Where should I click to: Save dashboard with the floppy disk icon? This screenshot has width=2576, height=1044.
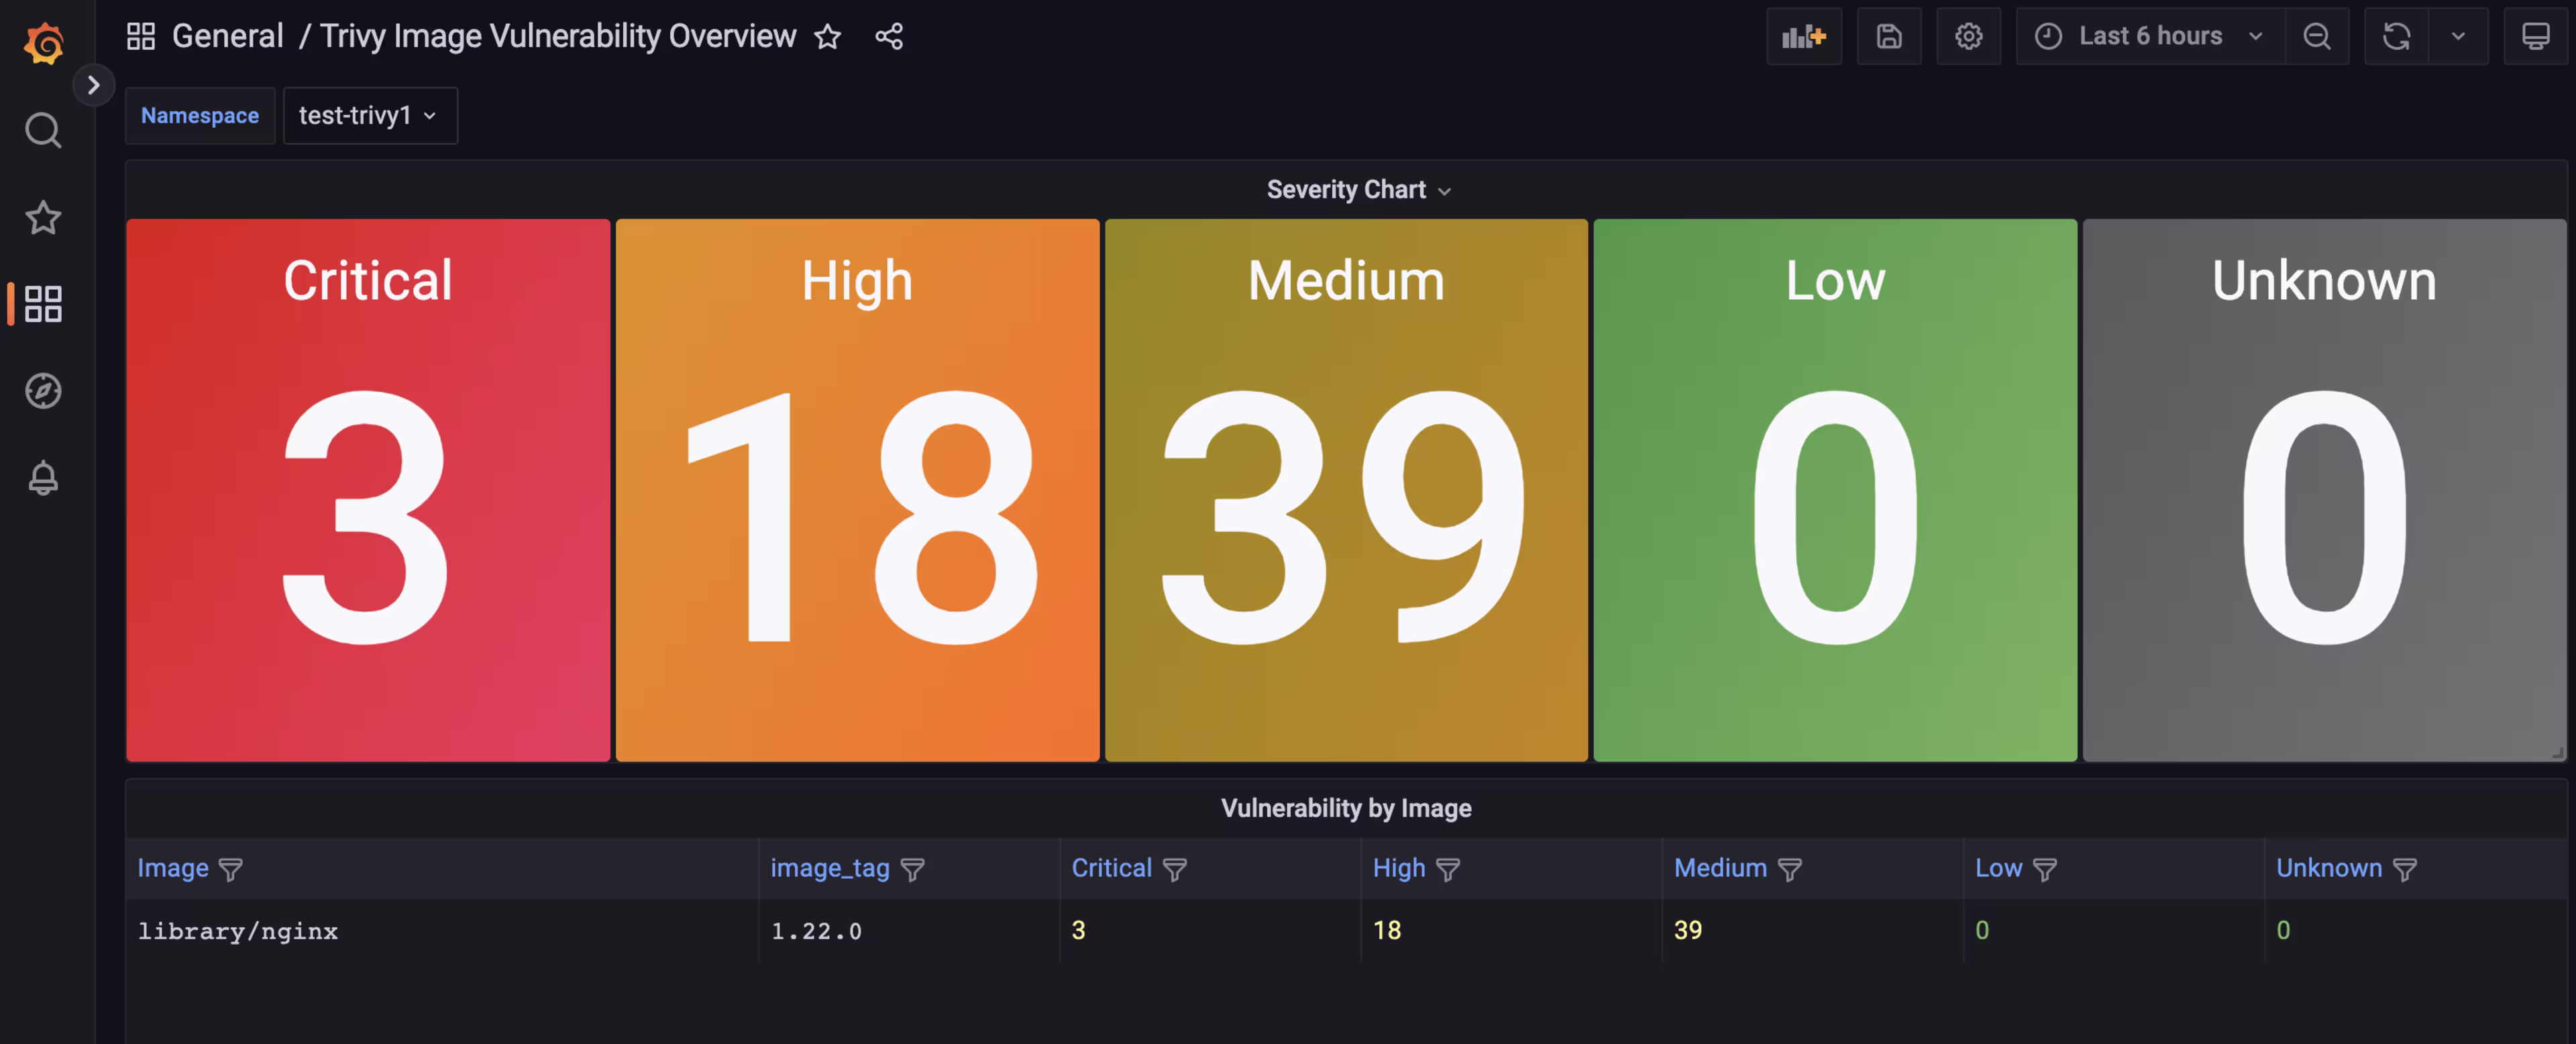pos(1888,37)
